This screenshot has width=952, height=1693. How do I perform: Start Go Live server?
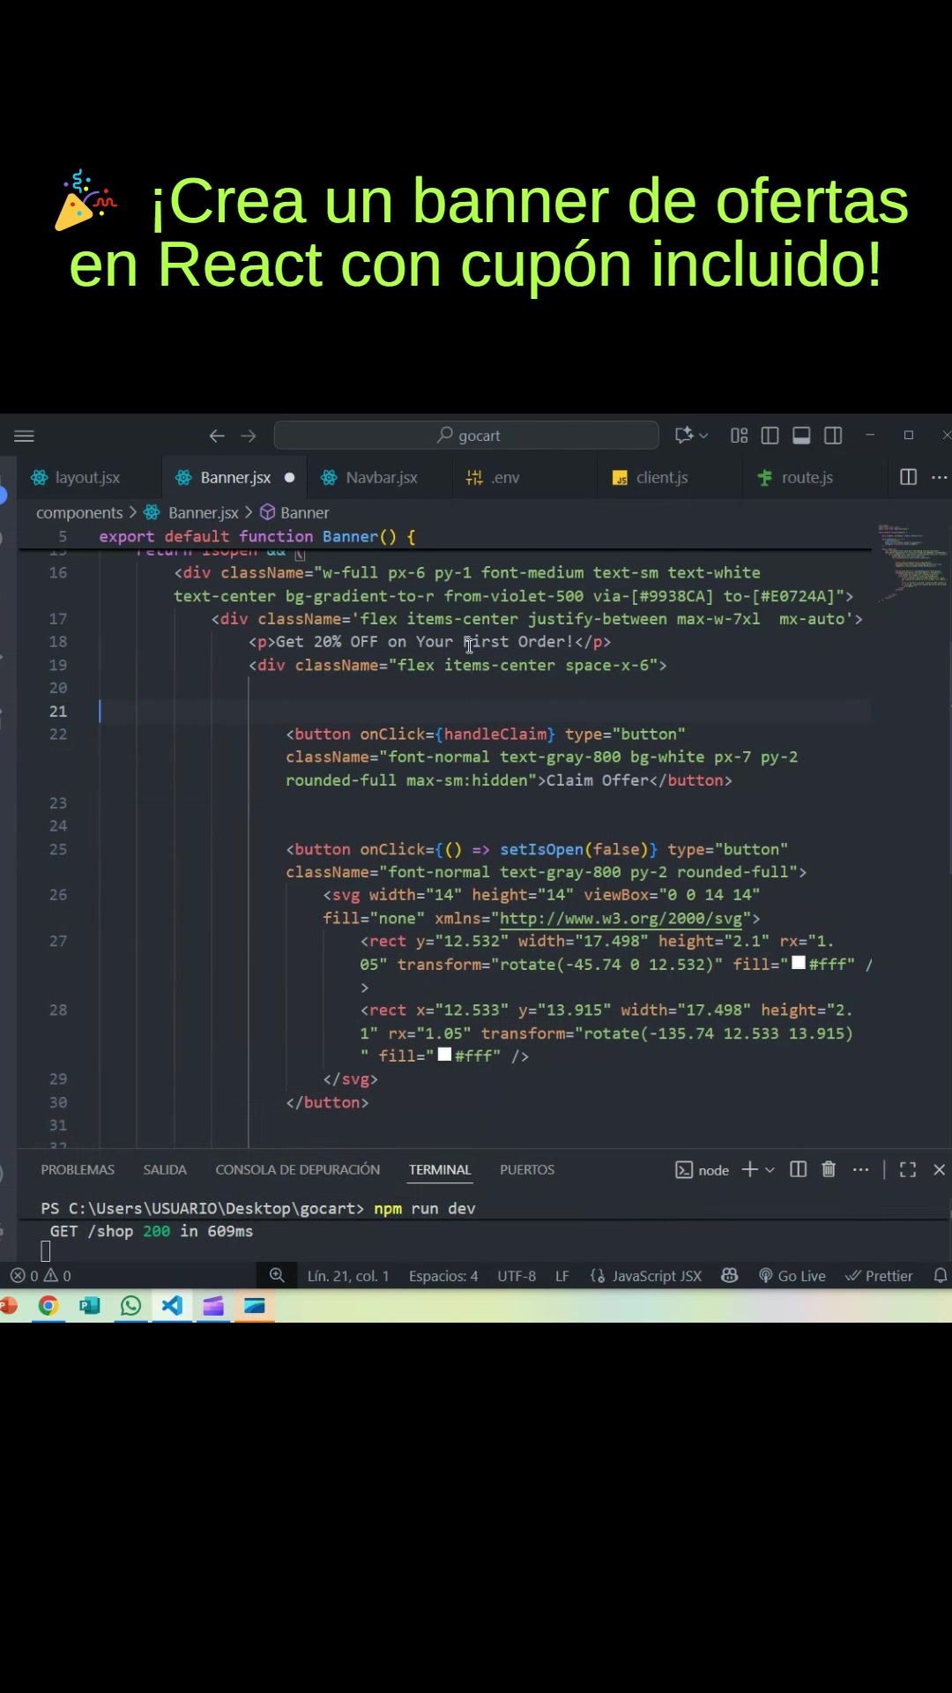(792, 1276)
